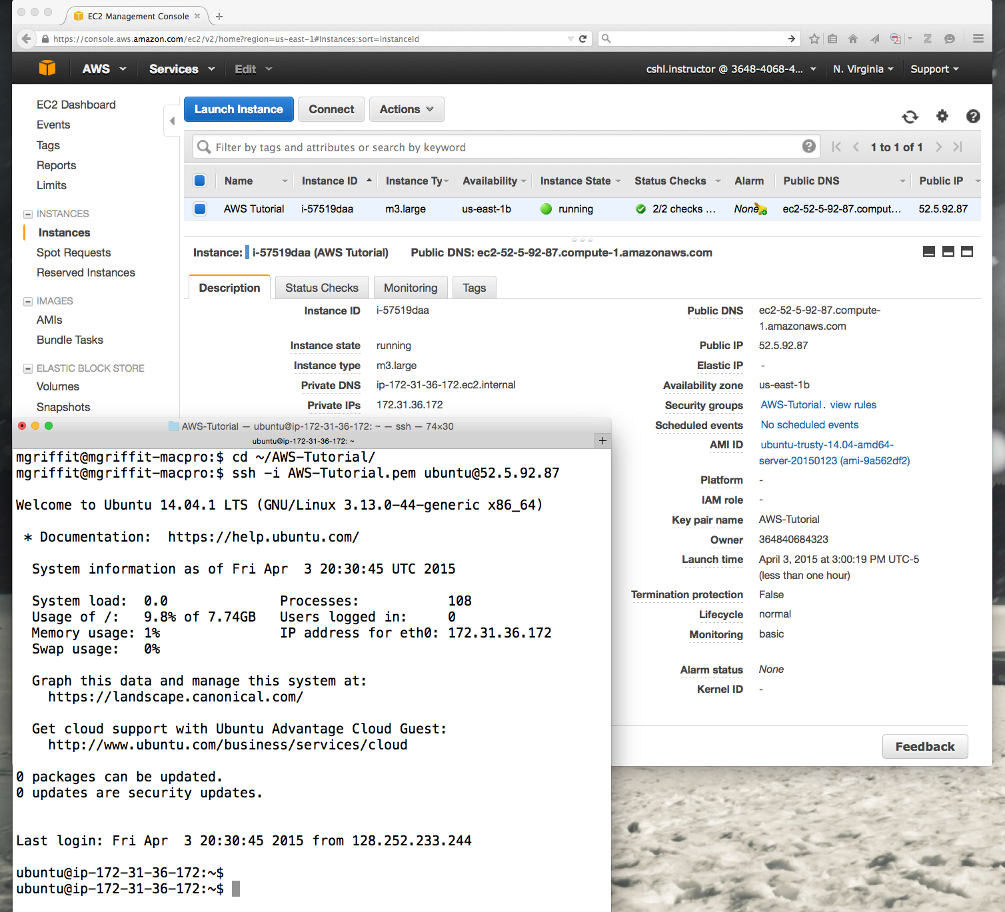
Task: Click the Launch Instance button
Action: (239, 109)
